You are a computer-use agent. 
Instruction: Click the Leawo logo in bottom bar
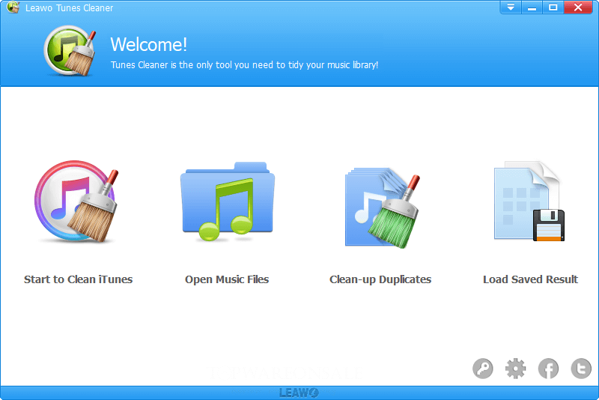click(x=299, y=393)
